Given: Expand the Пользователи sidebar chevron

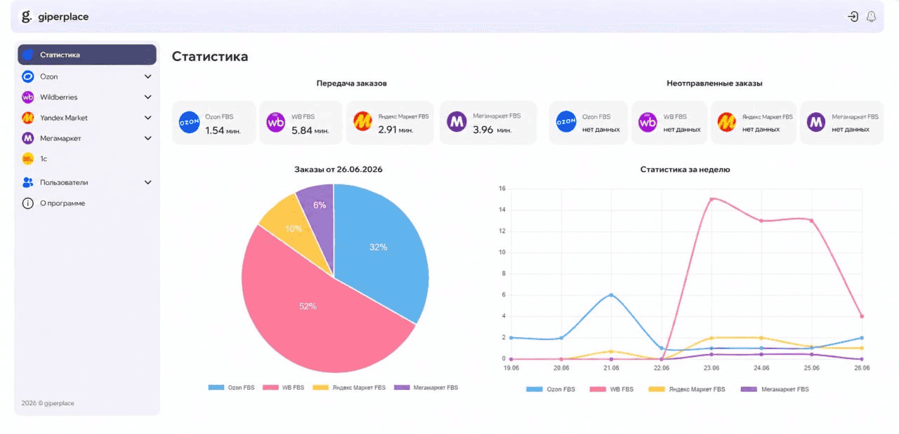Looking at the screenshot, I should point(148,182).
